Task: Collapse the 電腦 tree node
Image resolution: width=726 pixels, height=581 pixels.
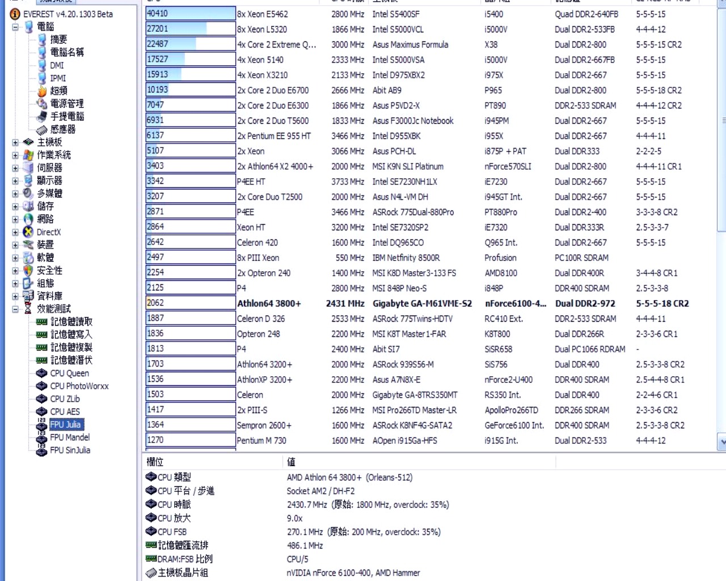Action: pos(15,27)
